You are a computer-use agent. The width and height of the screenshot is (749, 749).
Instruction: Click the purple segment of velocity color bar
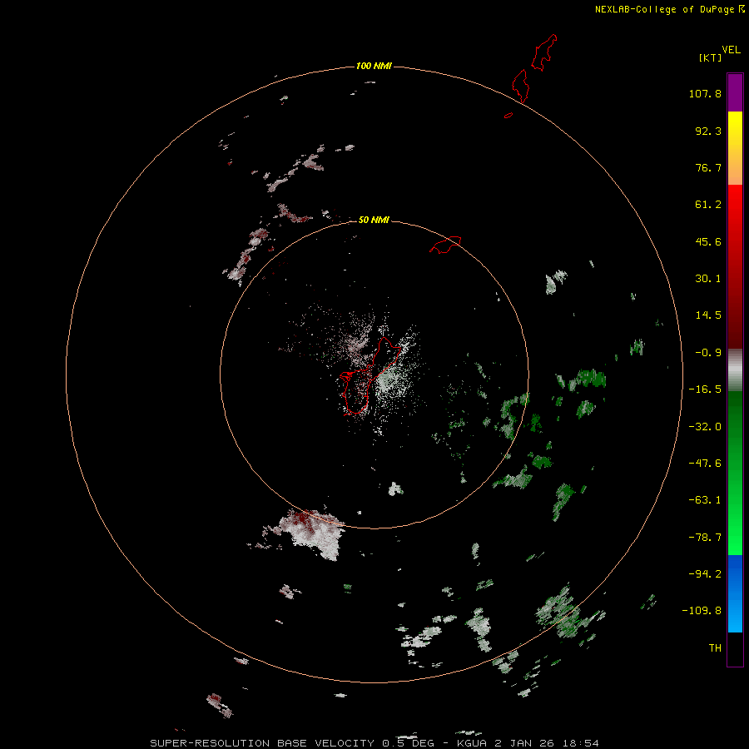735,92
